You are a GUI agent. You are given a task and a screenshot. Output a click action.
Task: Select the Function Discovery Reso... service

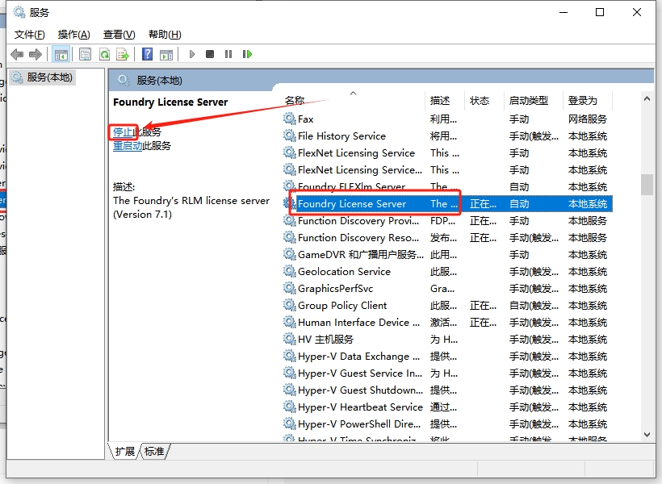point(447,238)
